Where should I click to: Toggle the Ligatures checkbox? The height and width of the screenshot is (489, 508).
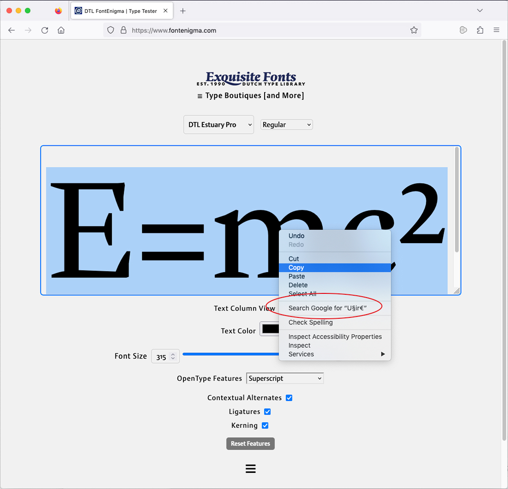(267, 411)
